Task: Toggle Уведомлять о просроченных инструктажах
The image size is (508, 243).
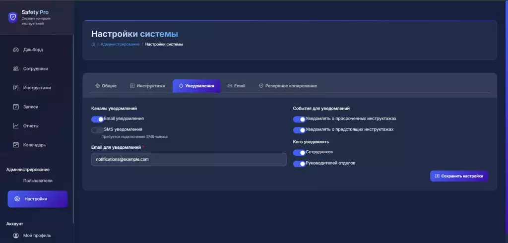Action: click(x=299, y=119)
